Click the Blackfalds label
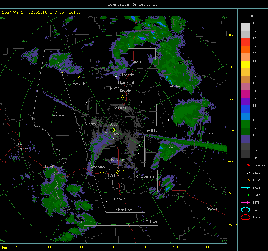This screenshot has width=268, height=251. (x=127, y=83)
